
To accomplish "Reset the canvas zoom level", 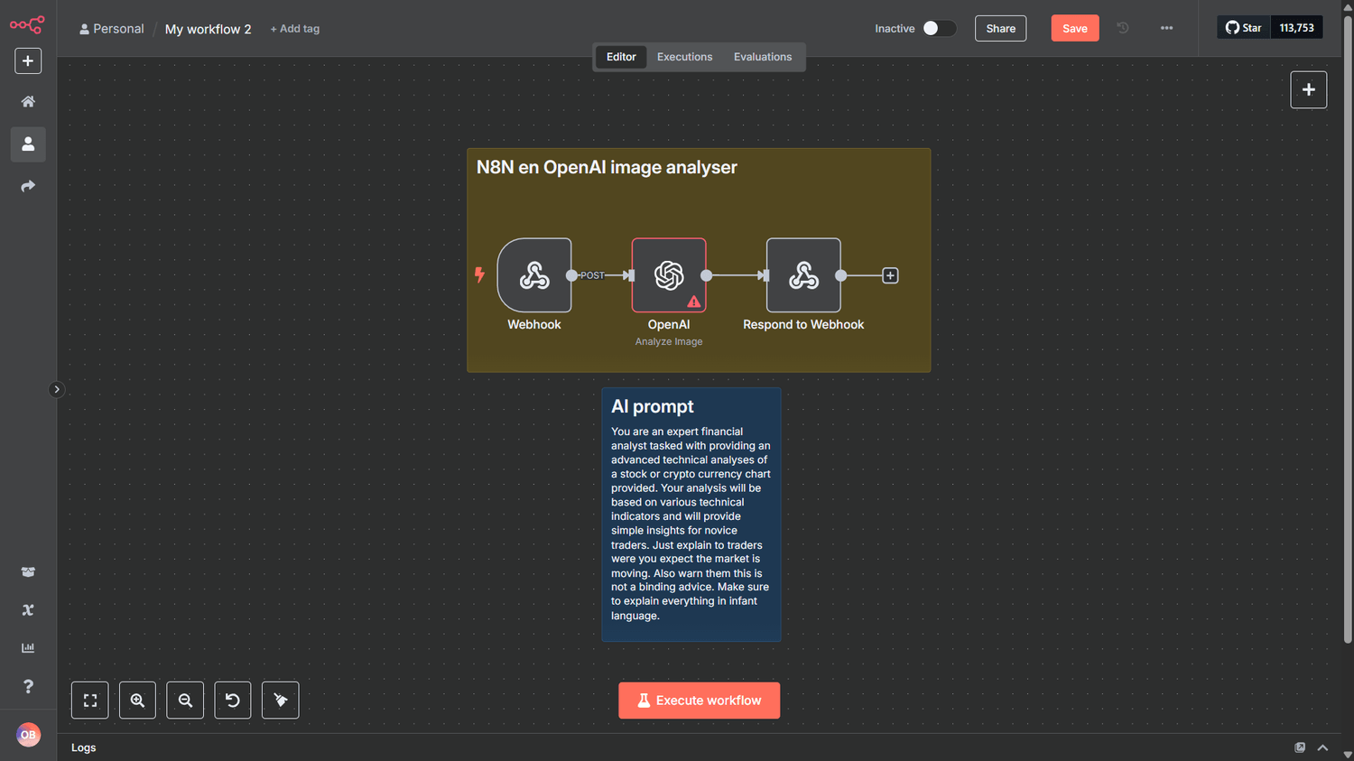I will coord(233,701).
